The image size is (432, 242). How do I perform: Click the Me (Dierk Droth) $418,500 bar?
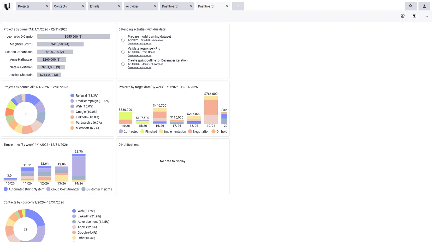(x=60, y=44)
